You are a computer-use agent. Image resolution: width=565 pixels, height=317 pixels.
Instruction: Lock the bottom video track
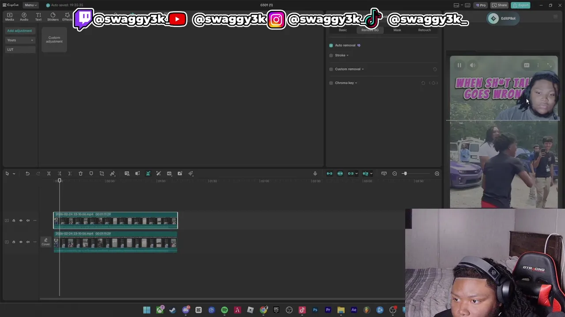[x=14, y=242]
